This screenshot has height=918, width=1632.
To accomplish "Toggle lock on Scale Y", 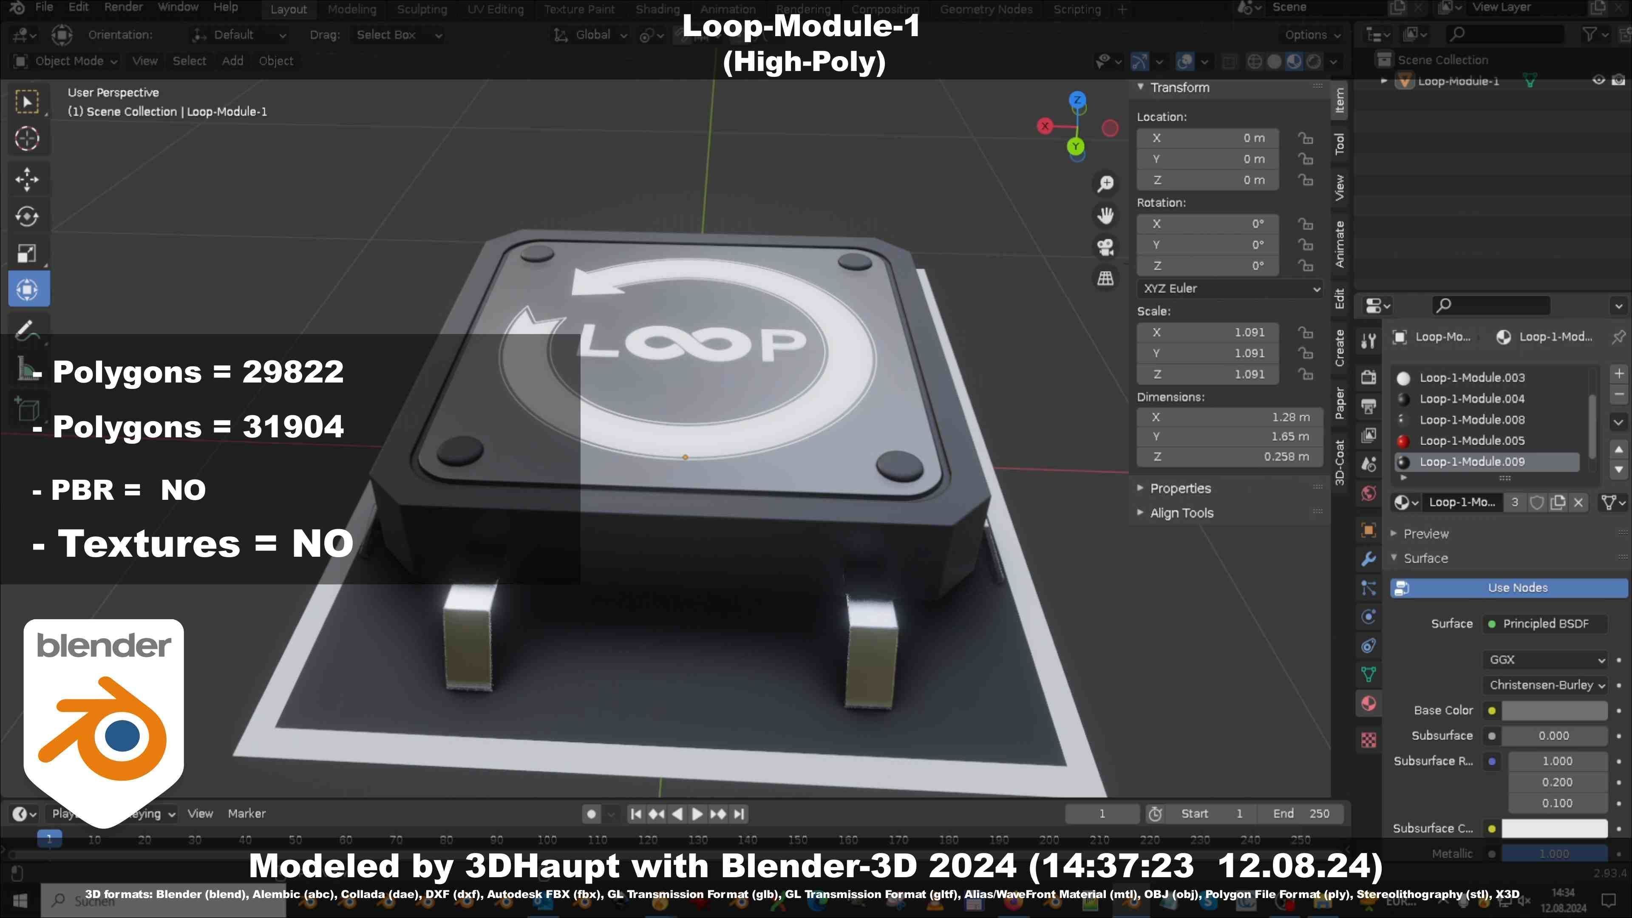I will click(x=1305, y=353).
